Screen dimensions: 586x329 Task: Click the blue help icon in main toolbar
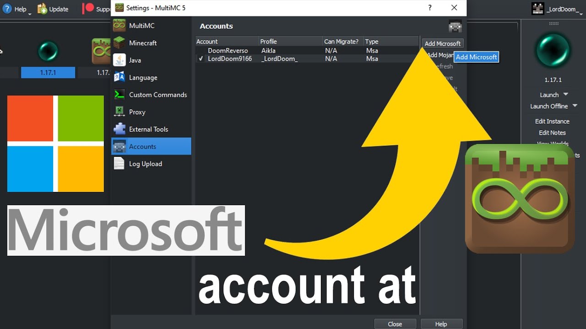(x=7, y=9)
